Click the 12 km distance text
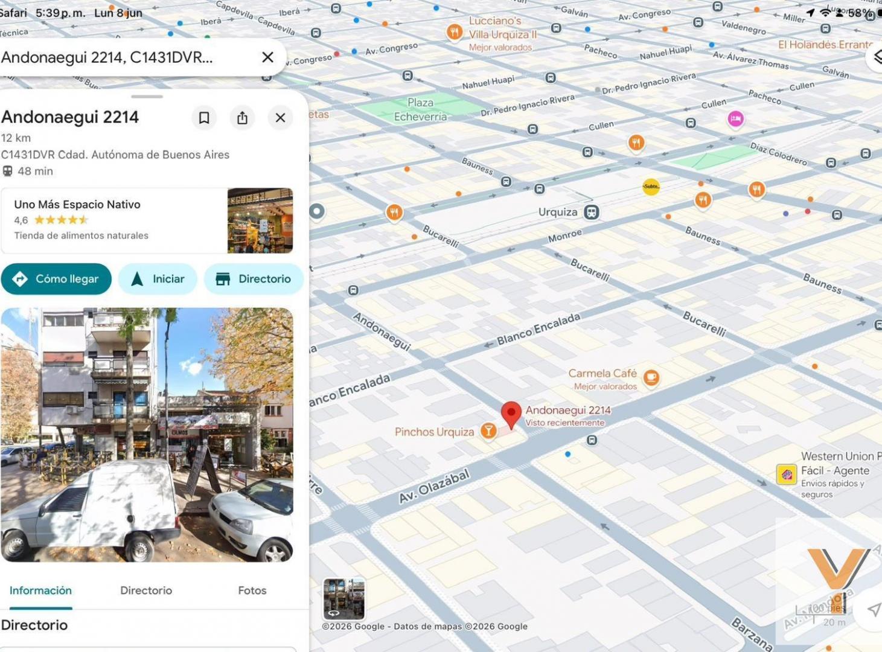Viewport: 882px width, 652px height. coord(16,138)
